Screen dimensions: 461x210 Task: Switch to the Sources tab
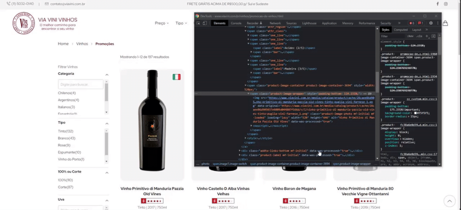click(x=291, y=23)
